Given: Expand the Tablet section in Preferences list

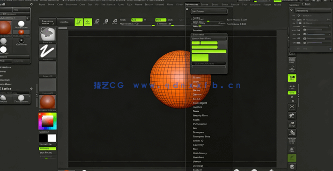Looking at the screenshot, I should click(x=196, y=120).
